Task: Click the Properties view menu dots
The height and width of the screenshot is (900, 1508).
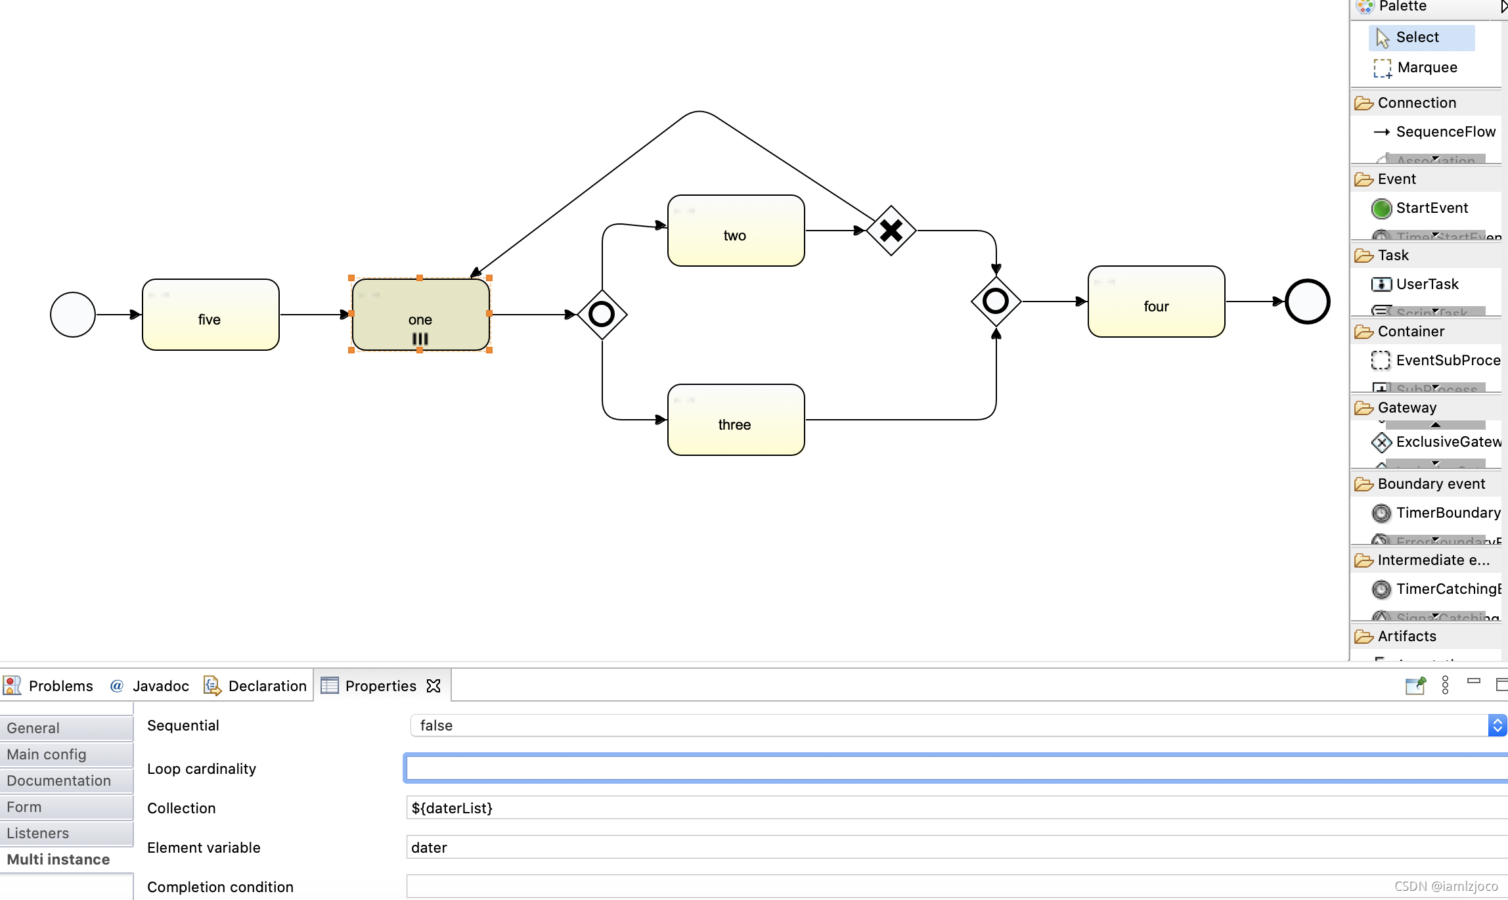Action: point(1445,685)
